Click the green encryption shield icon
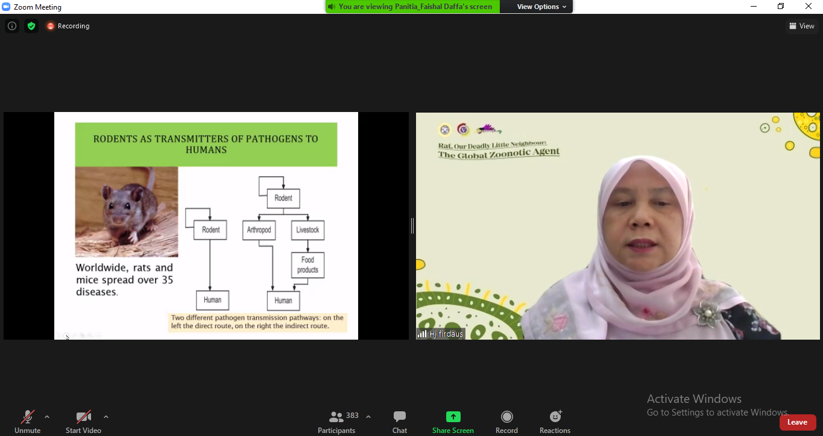Viewport: 823px width, 436px height. click(x=31, y=26)
